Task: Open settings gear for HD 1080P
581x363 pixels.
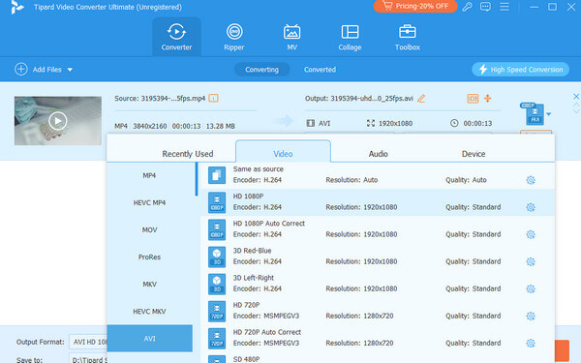Action: pyautogui.click(x=531, y=207)
